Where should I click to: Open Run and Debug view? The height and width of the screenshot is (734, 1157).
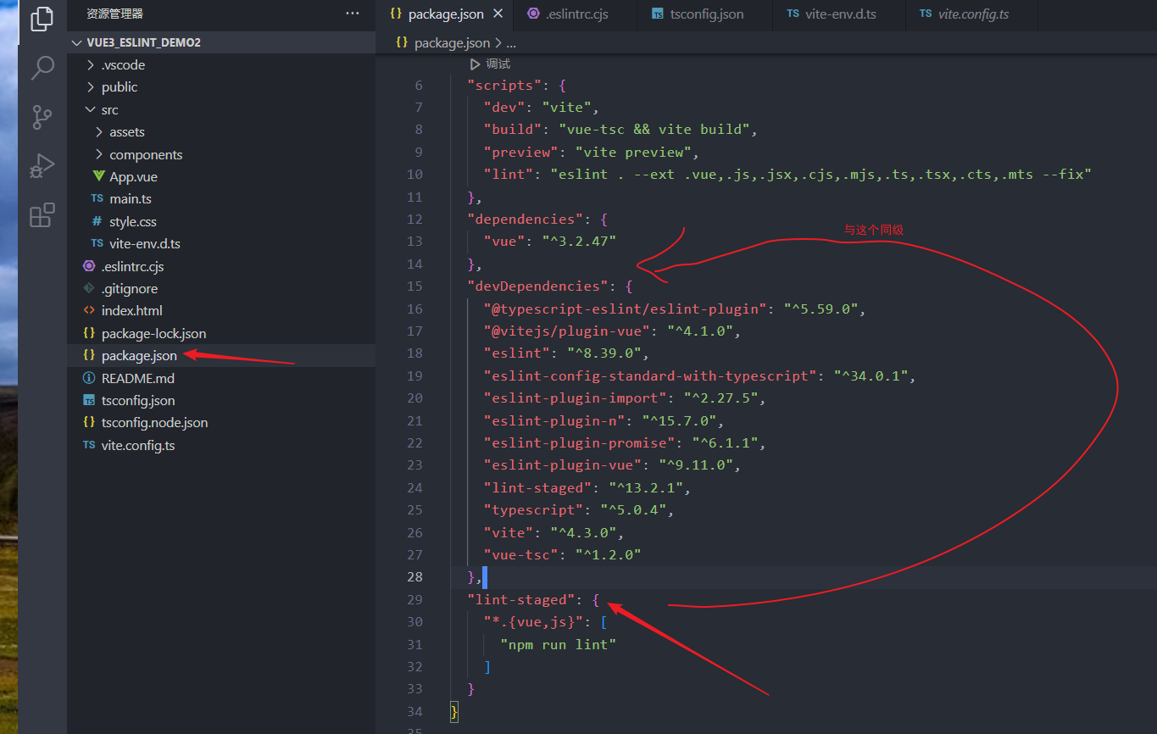coord(42,166)
